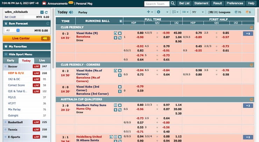Open the odds-type dropdown showing 1
259x142 pixels.
coord(162,12)
